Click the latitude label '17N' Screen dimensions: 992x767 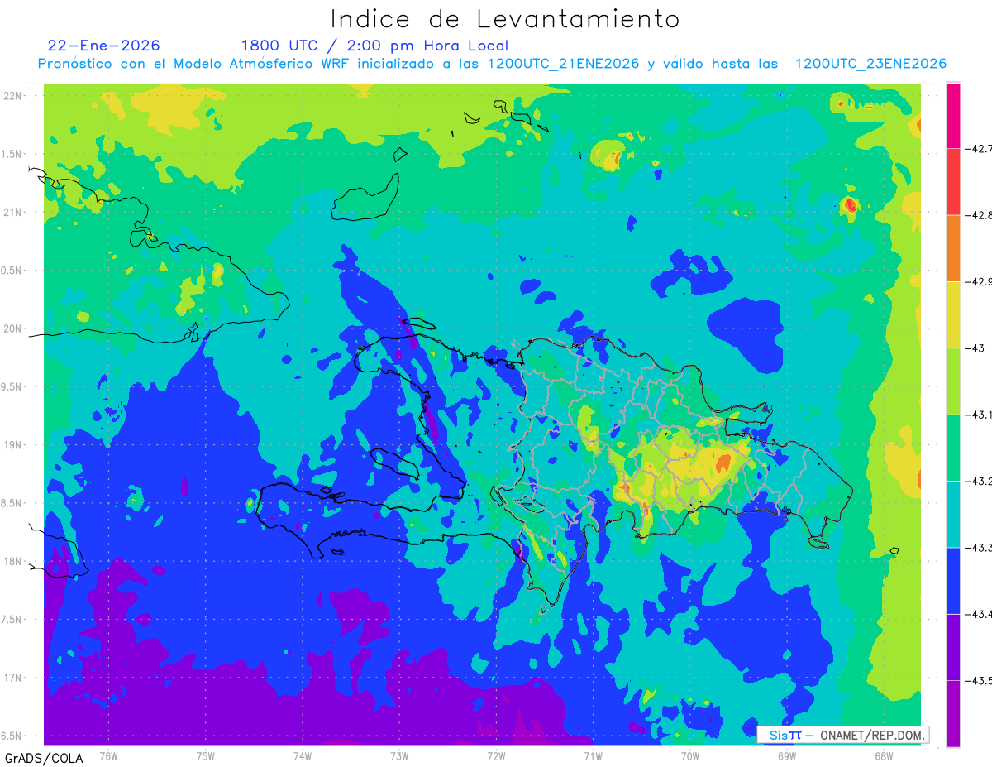13,678
